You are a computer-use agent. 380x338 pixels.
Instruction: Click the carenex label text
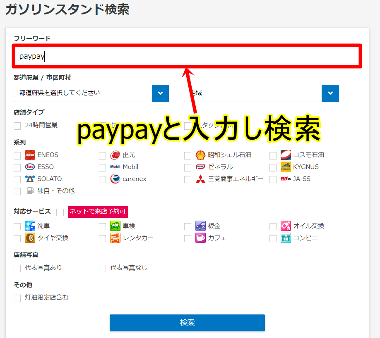(x=135, y=179)
